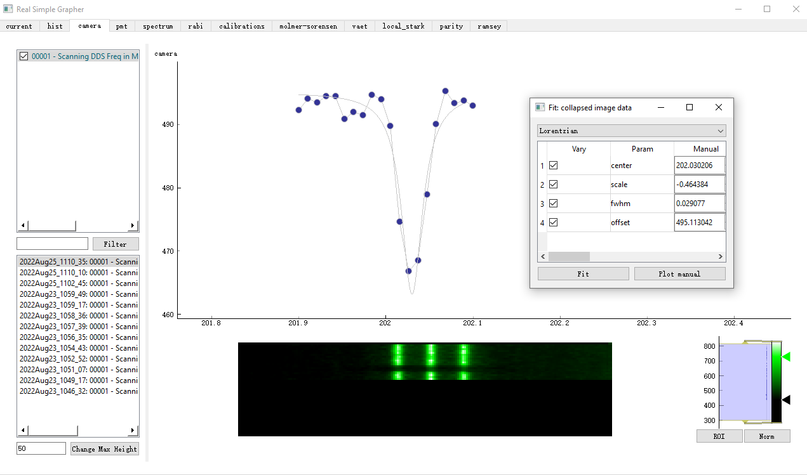Image resolution: width=807 pixels, height=475 pixels.
Task: Click the camera tab
Action: point(90,25)
